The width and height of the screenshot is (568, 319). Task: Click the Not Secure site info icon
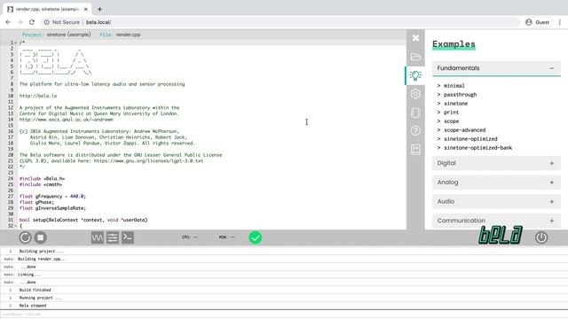47,22
